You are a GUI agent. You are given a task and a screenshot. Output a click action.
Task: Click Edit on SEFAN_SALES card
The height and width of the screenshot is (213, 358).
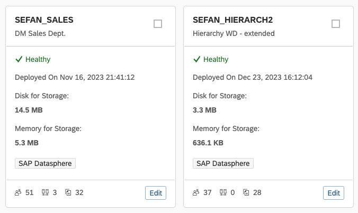click(156, 193)
